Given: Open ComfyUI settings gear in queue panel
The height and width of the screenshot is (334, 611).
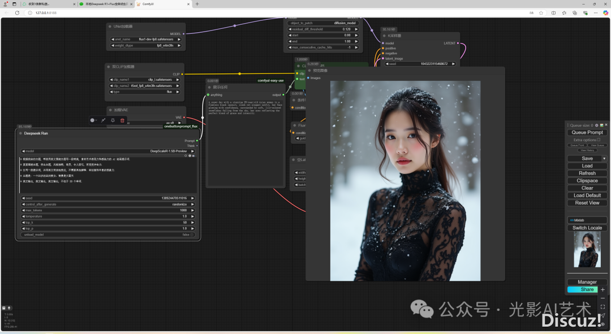Looking at the screenshot, I should 597,125.
